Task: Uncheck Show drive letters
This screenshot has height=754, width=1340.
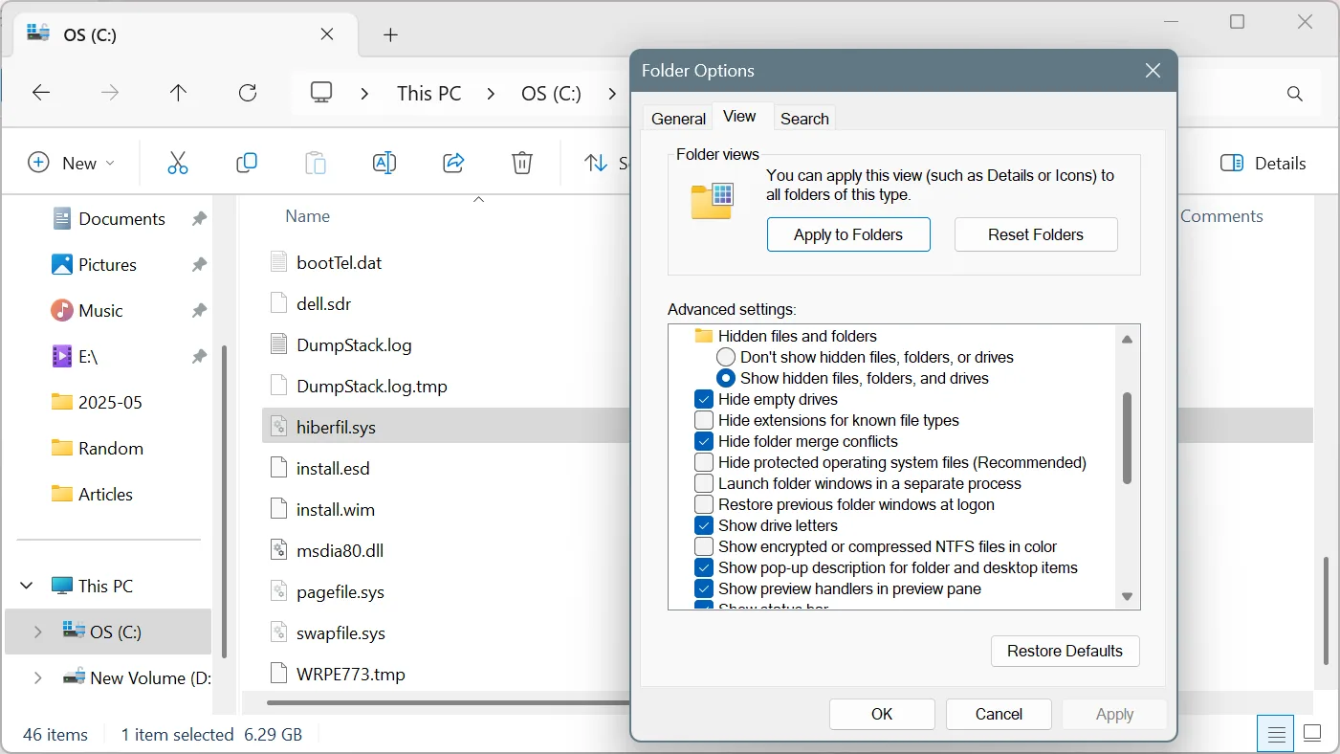Action: pyautogui.click(x=704, y=525)
